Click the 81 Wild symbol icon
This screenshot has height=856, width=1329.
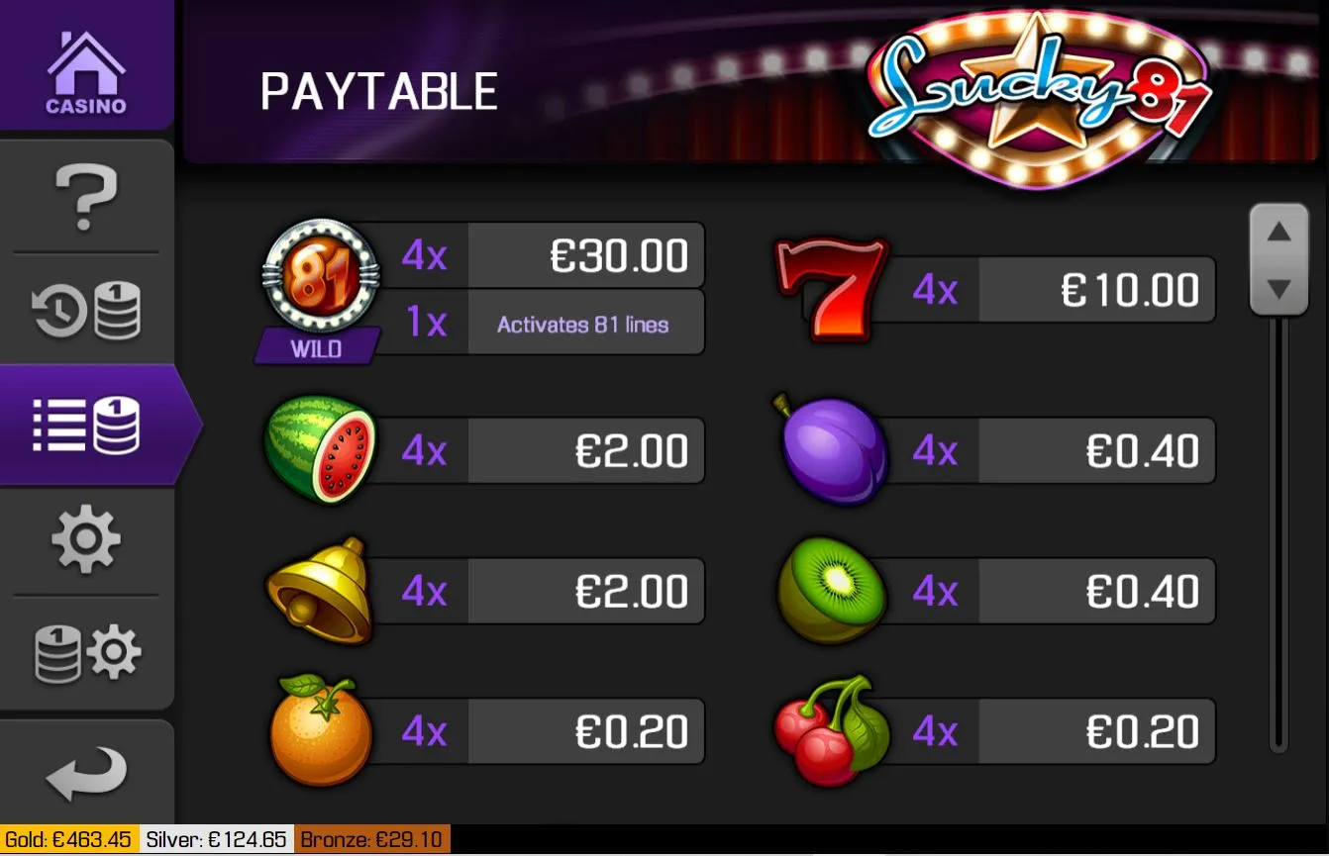point(320,288)
